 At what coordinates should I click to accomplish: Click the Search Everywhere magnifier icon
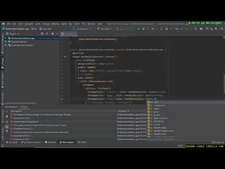click(x=222, y=29)
